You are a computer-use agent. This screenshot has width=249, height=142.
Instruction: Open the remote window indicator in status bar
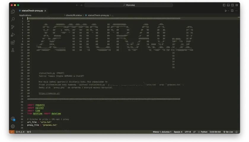[x=12, y=132]
